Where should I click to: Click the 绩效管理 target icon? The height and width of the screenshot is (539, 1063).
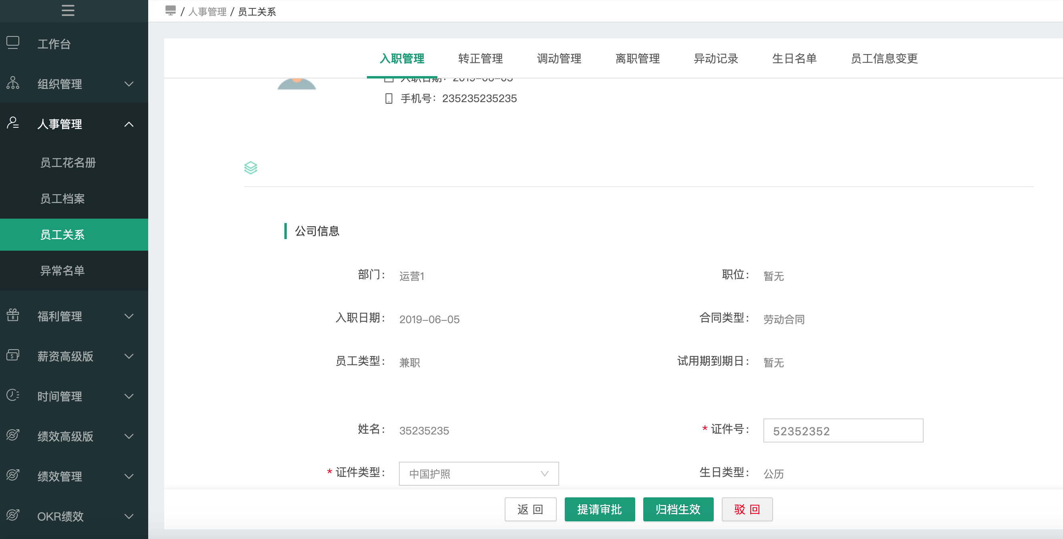tap(13, 475)
